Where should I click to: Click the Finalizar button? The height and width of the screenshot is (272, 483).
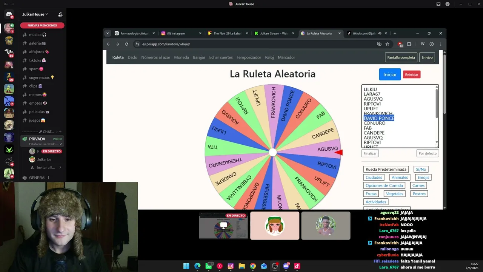click(x=370, y=153)
